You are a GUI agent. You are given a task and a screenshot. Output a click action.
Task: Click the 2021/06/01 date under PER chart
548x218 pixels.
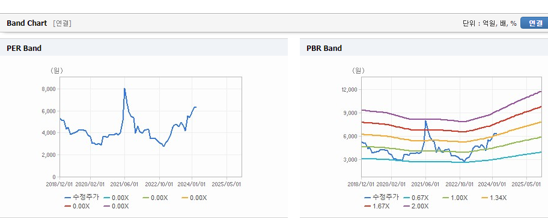coord(124,184)
